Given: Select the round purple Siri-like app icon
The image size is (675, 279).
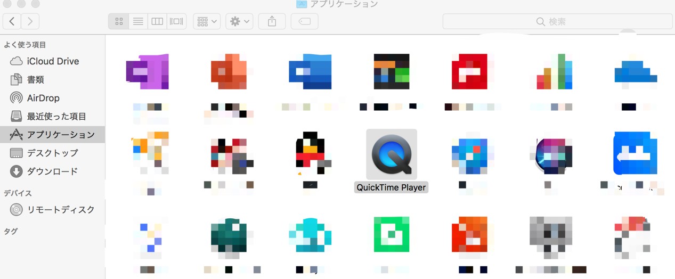Looking at the screenshot, I should click(554, 154).
